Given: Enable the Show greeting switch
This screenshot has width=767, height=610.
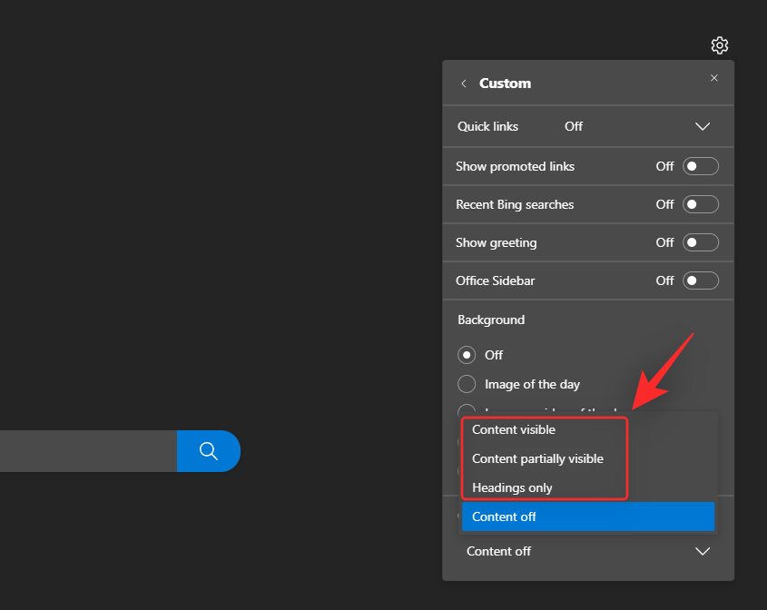Looking at the screenshot, I should click(700, 242).
